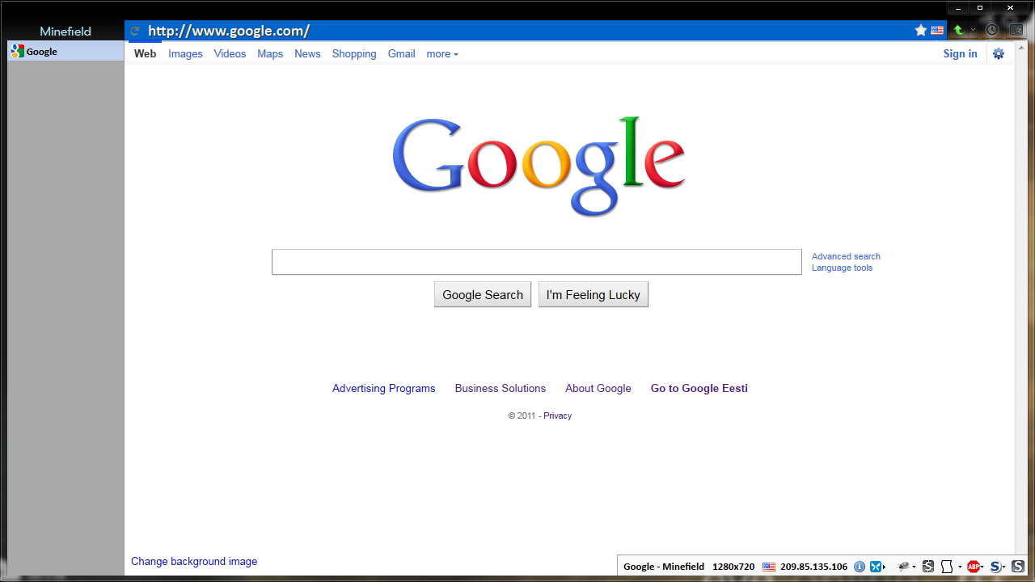Click the Minefield application title button
Viewport: 1035px width, 582px height.
[65, 32]
